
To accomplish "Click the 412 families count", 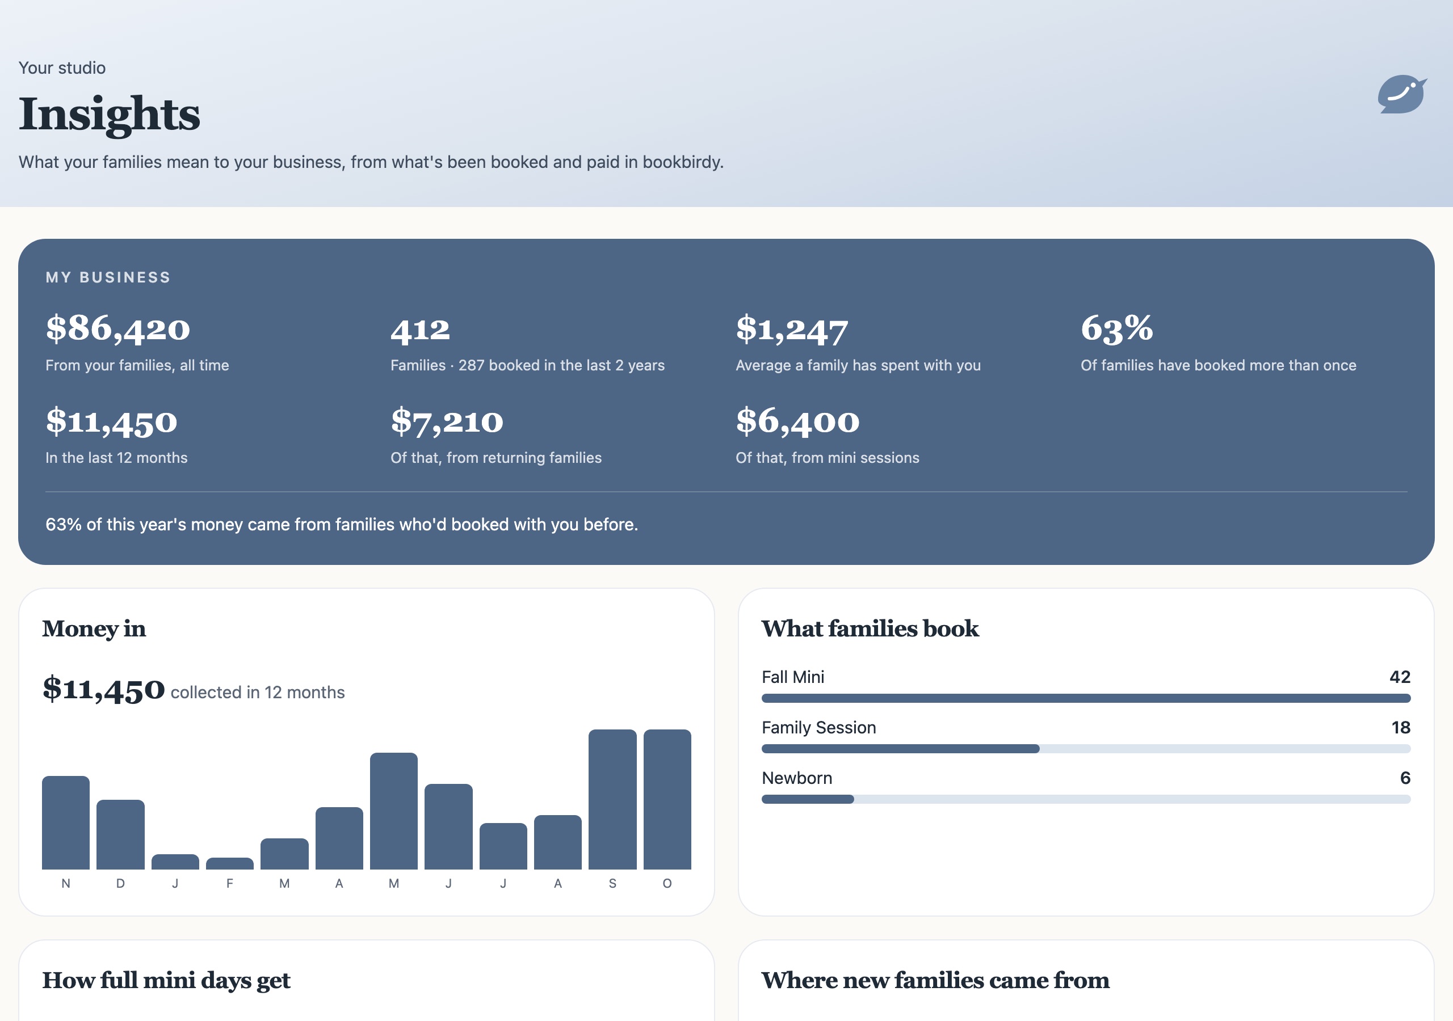I will (420, 330).
